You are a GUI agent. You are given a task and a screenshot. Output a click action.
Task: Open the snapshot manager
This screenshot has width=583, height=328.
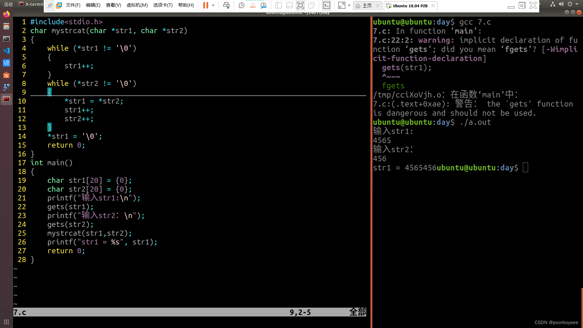(x=263, y=5)
